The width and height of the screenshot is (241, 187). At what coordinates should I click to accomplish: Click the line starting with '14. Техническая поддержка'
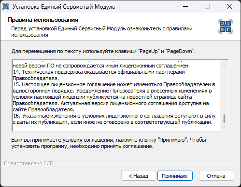(99, 72)
